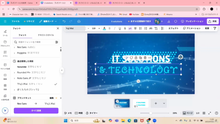Open the エフェクト options
Screen dimensions: 220x124
pos(173,28)
